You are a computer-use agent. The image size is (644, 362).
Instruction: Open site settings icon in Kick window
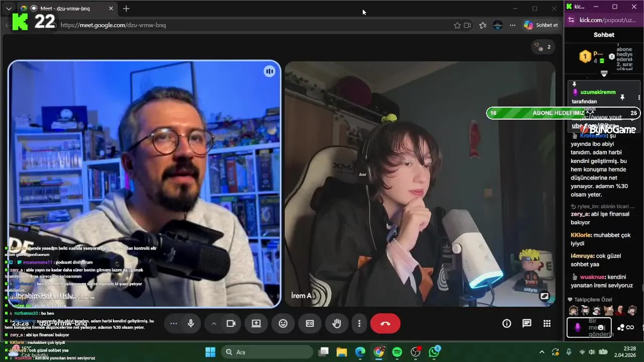click(x=571, y=20)
